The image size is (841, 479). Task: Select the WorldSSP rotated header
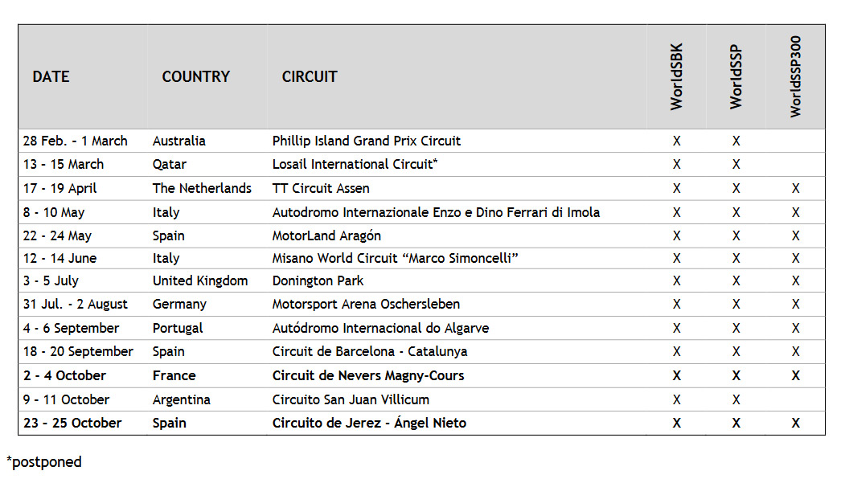pos(736,76)
